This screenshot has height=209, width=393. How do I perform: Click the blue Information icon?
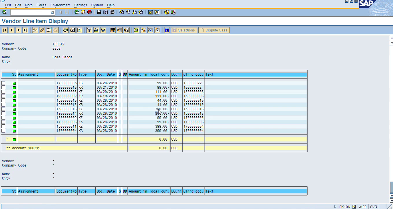click(x=167, y=30)
